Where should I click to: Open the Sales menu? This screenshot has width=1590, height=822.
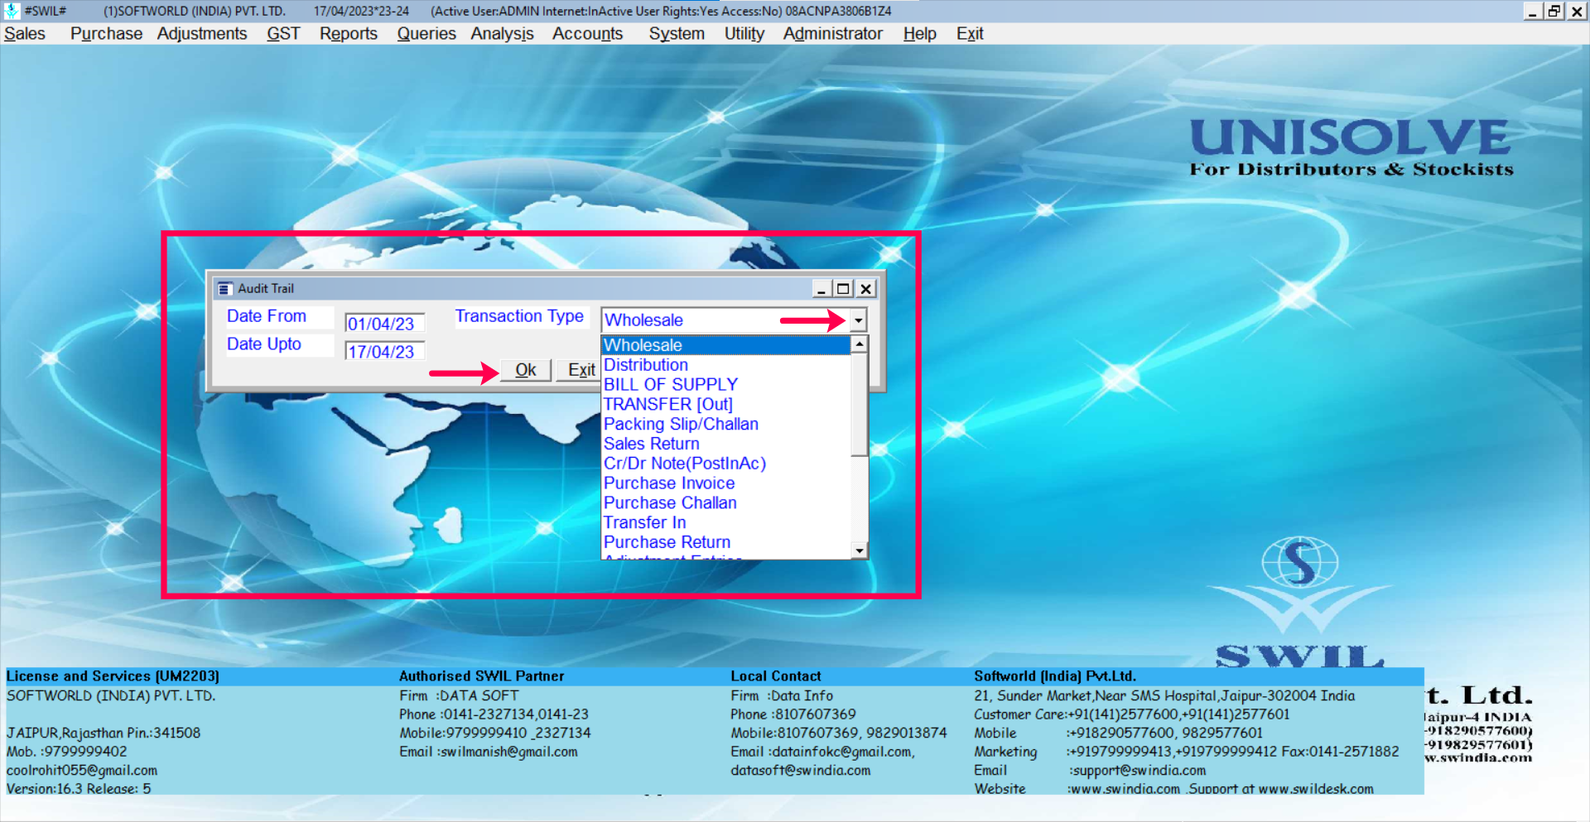coord(25,34)
